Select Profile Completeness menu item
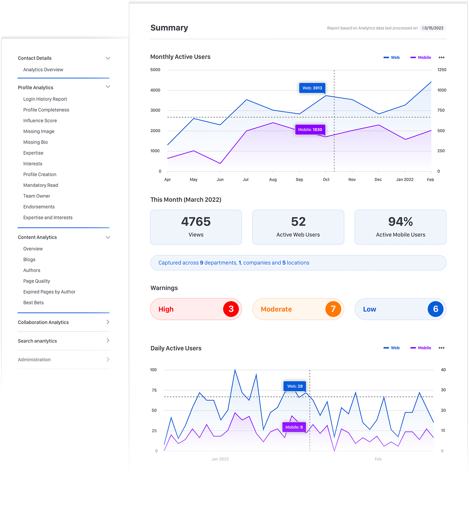 pyautogui.click(x=46, y=110)
